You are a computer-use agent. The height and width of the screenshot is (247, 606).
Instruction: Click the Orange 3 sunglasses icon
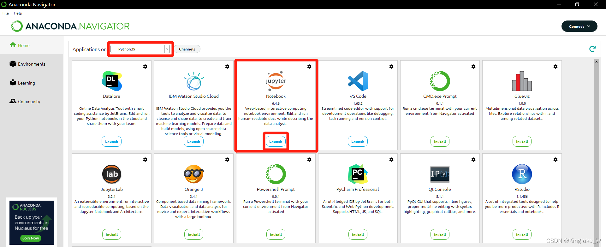pyautogui.click(x=194, y=174)
